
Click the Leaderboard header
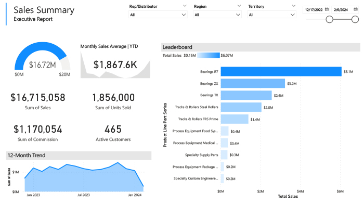pyautogui.click(x=261, y=47)
